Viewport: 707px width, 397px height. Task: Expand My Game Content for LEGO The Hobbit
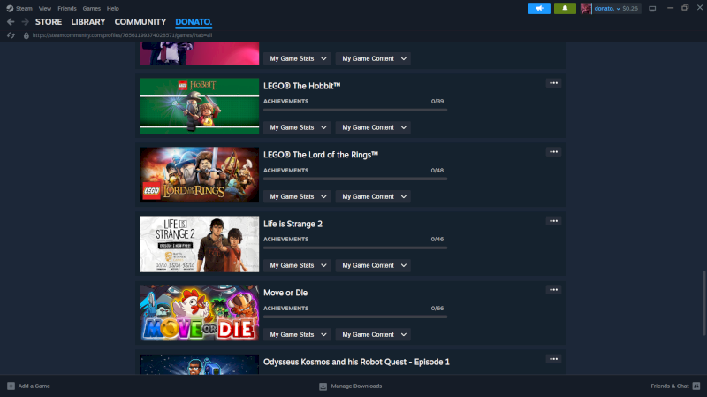(373, 127)
